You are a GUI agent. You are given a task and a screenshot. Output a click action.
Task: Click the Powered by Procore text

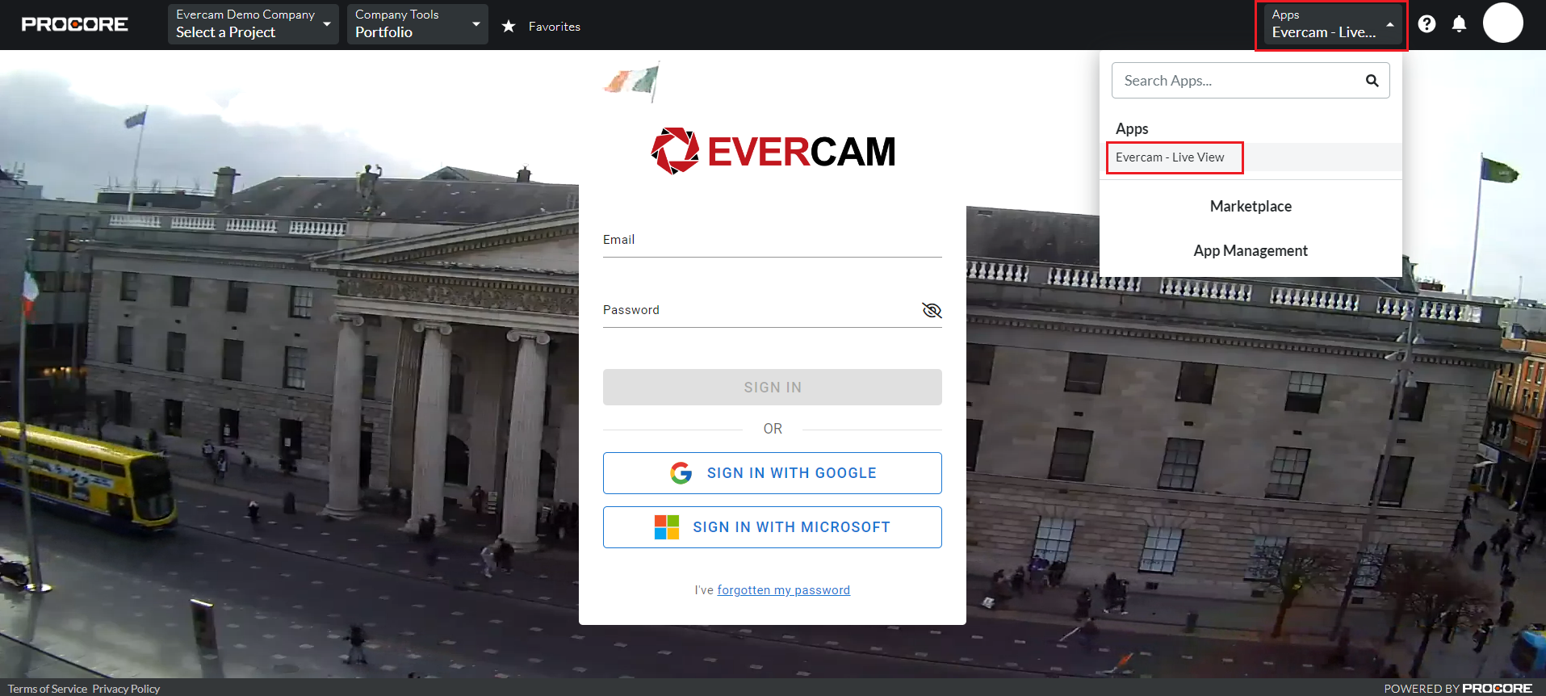pyautogui.click(x=1458, y=689)
